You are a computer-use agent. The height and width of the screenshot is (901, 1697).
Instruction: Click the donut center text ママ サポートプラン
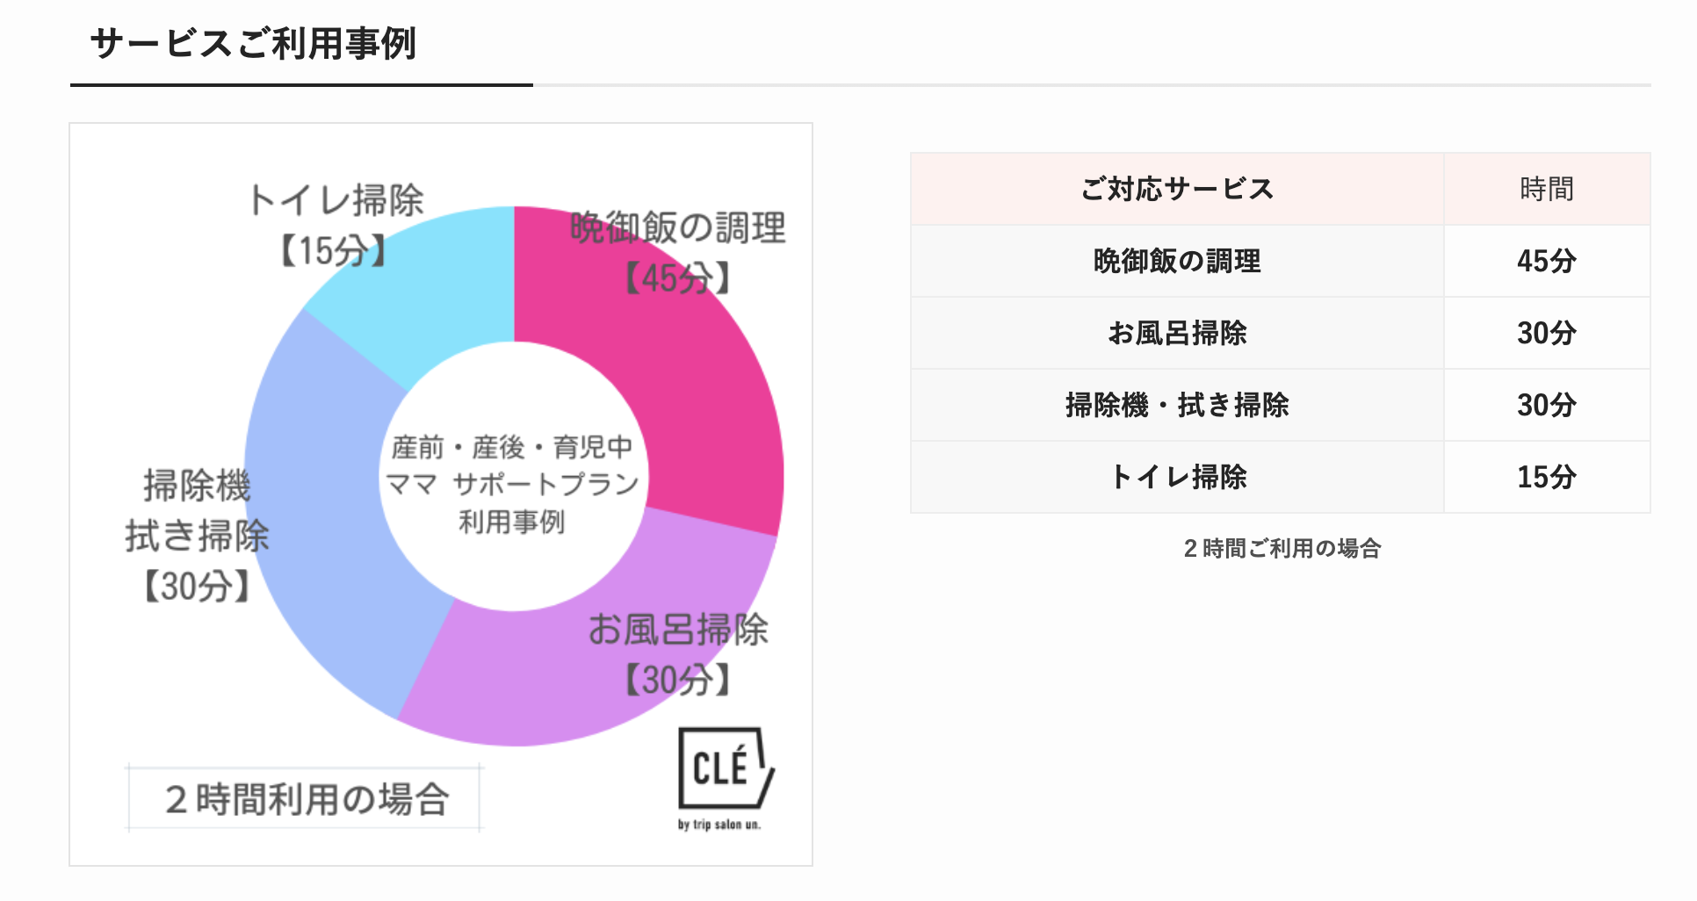point(512,484)
